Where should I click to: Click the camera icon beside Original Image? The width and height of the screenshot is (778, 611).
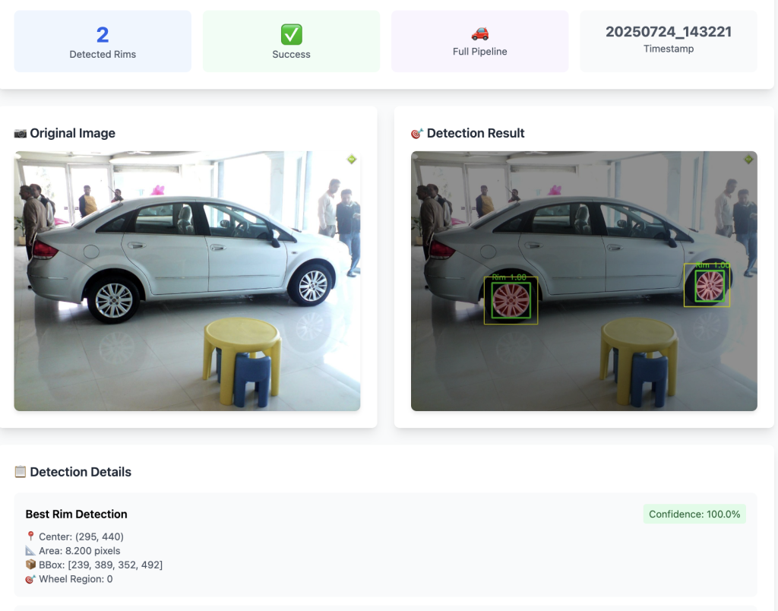21,133
